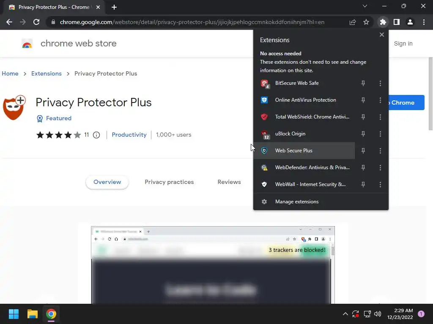Open the Online AntiVirus Protection extension

(x=304, y=100)
